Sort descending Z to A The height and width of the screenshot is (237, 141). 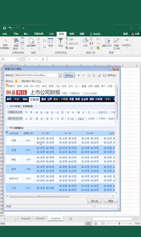click(x=45, y=46)
